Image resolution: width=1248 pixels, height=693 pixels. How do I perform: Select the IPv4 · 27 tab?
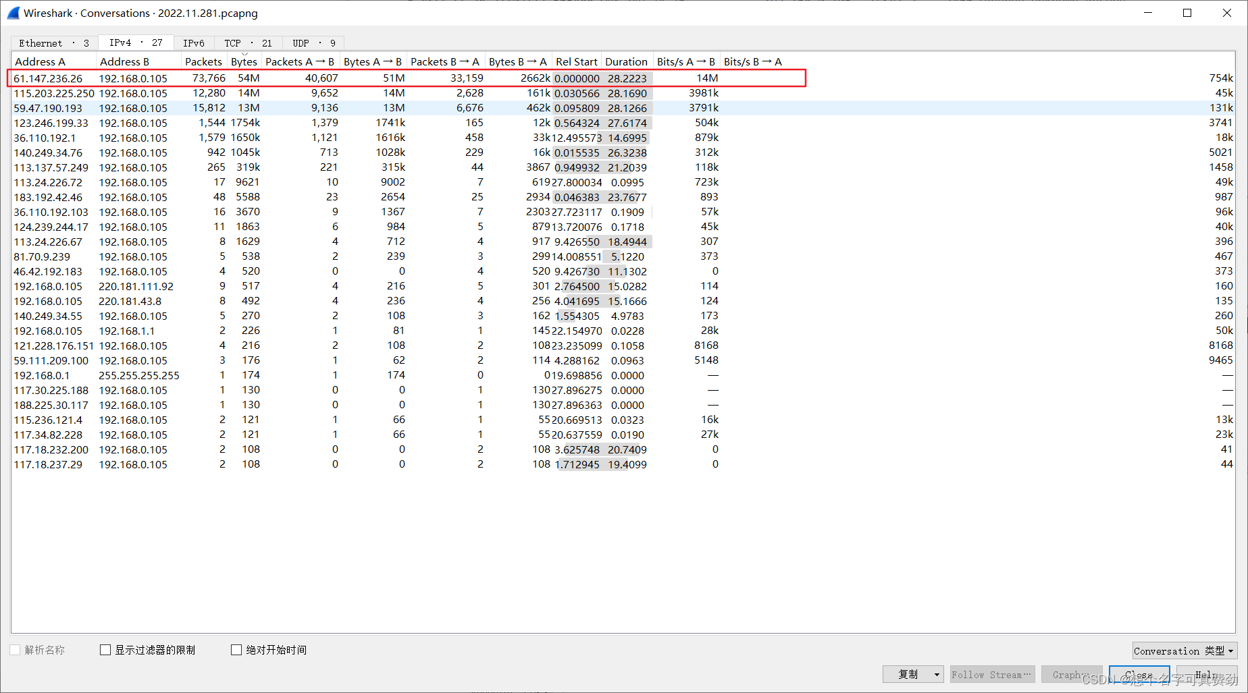pos(136,43)
